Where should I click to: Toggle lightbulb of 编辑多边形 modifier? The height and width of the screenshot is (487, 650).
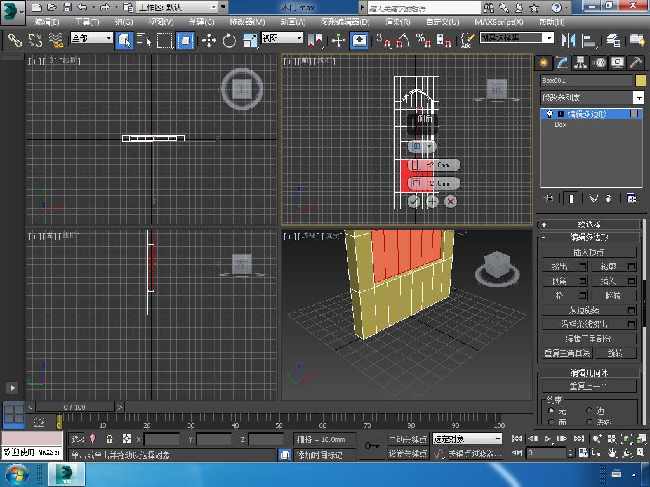550,114
